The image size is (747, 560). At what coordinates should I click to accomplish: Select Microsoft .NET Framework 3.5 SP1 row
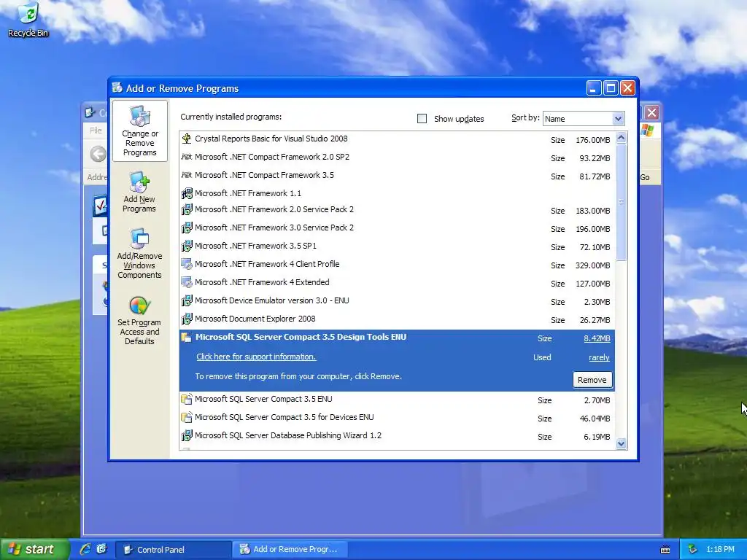(398, 246)
